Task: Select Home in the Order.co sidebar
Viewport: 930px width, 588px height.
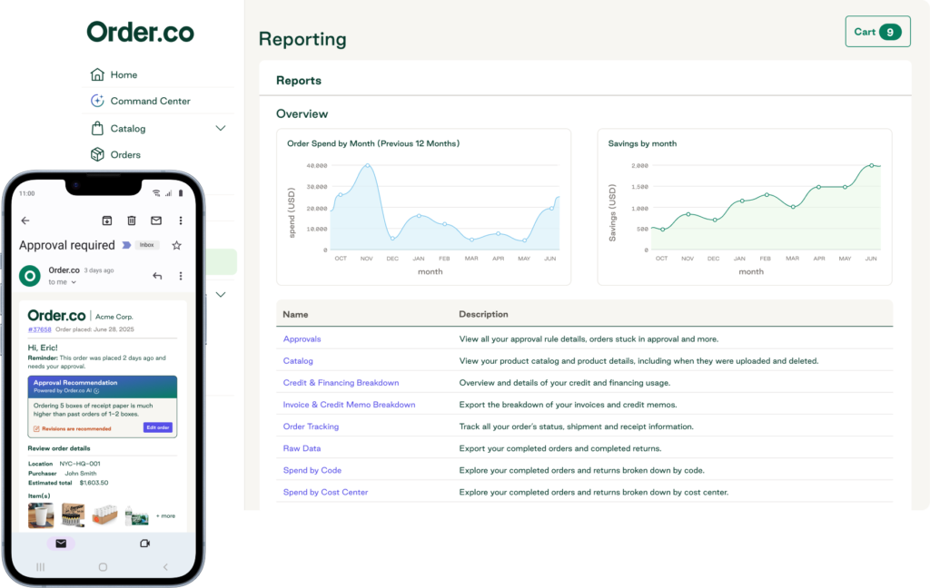Action: point(122,74)
